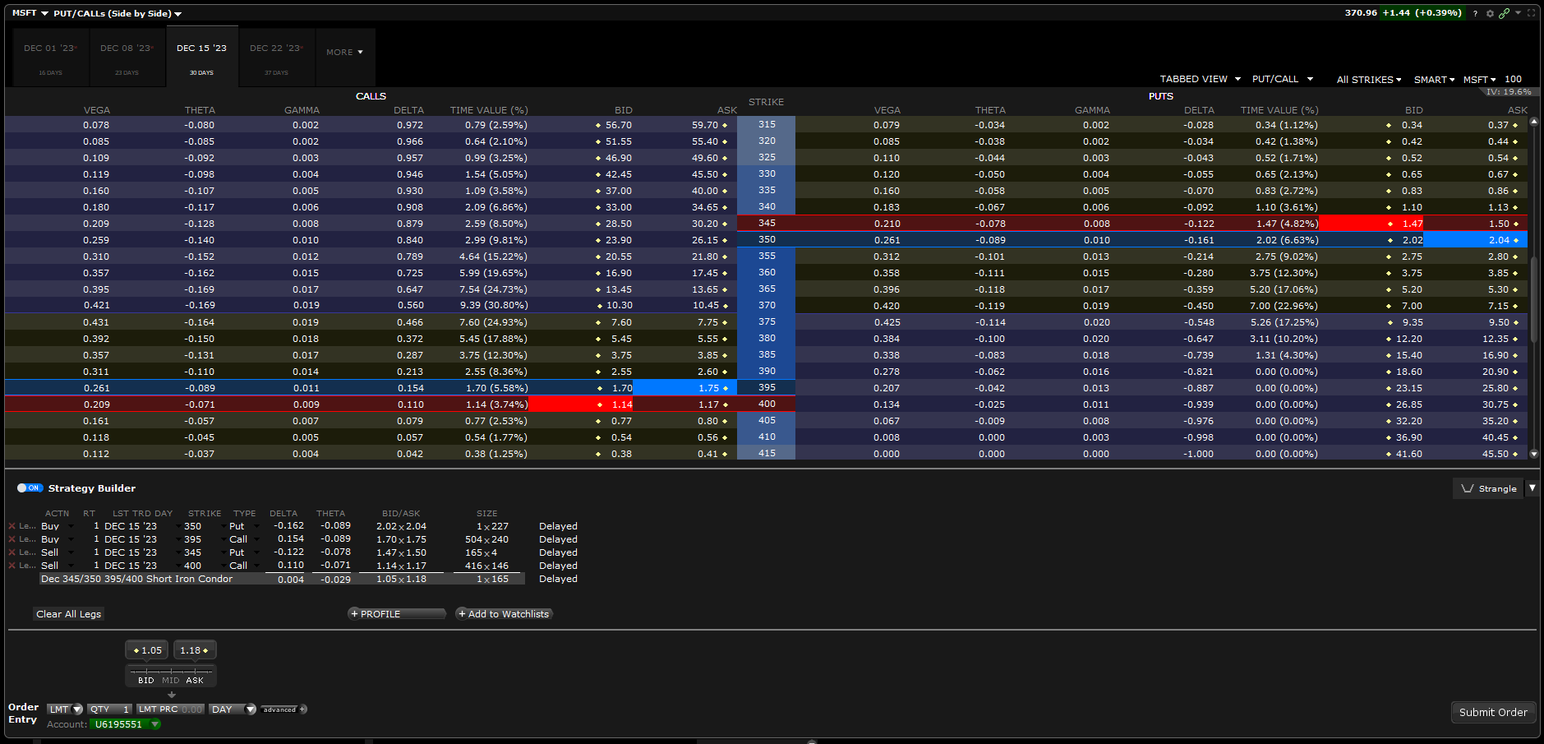The width and height of the screenshot is (1544, 744).
Task: Click the plus icon next to advanced
Action: tap(303, 709)
